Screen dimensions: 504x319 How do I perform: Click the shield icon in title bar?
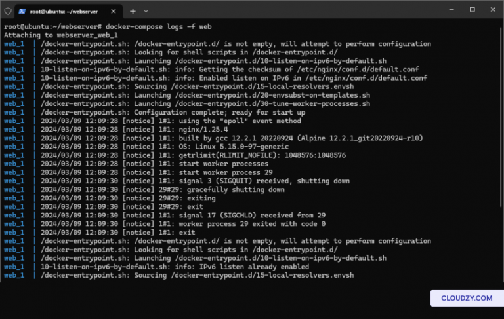[8, 10]
